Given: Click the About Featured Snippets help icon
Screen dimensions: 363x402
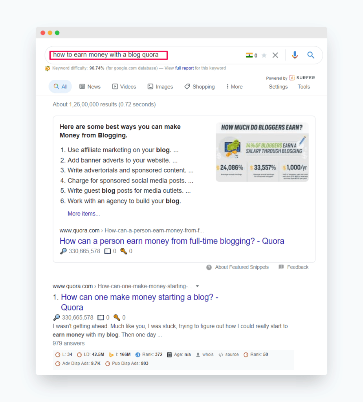Looking at the screenshot, I should click(x=209, y=267).
